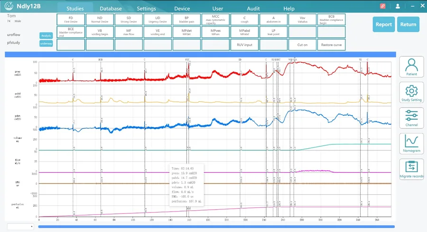Open the Studies tab
Image resolution: width=427 pixels, height=232 pixels.
75,9
